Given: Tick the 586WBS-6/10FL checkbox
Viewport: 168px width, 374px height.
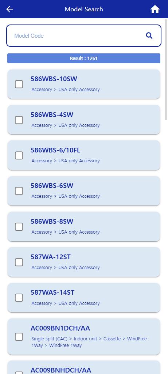Looking at the screenshot, I should pos(19,155).
